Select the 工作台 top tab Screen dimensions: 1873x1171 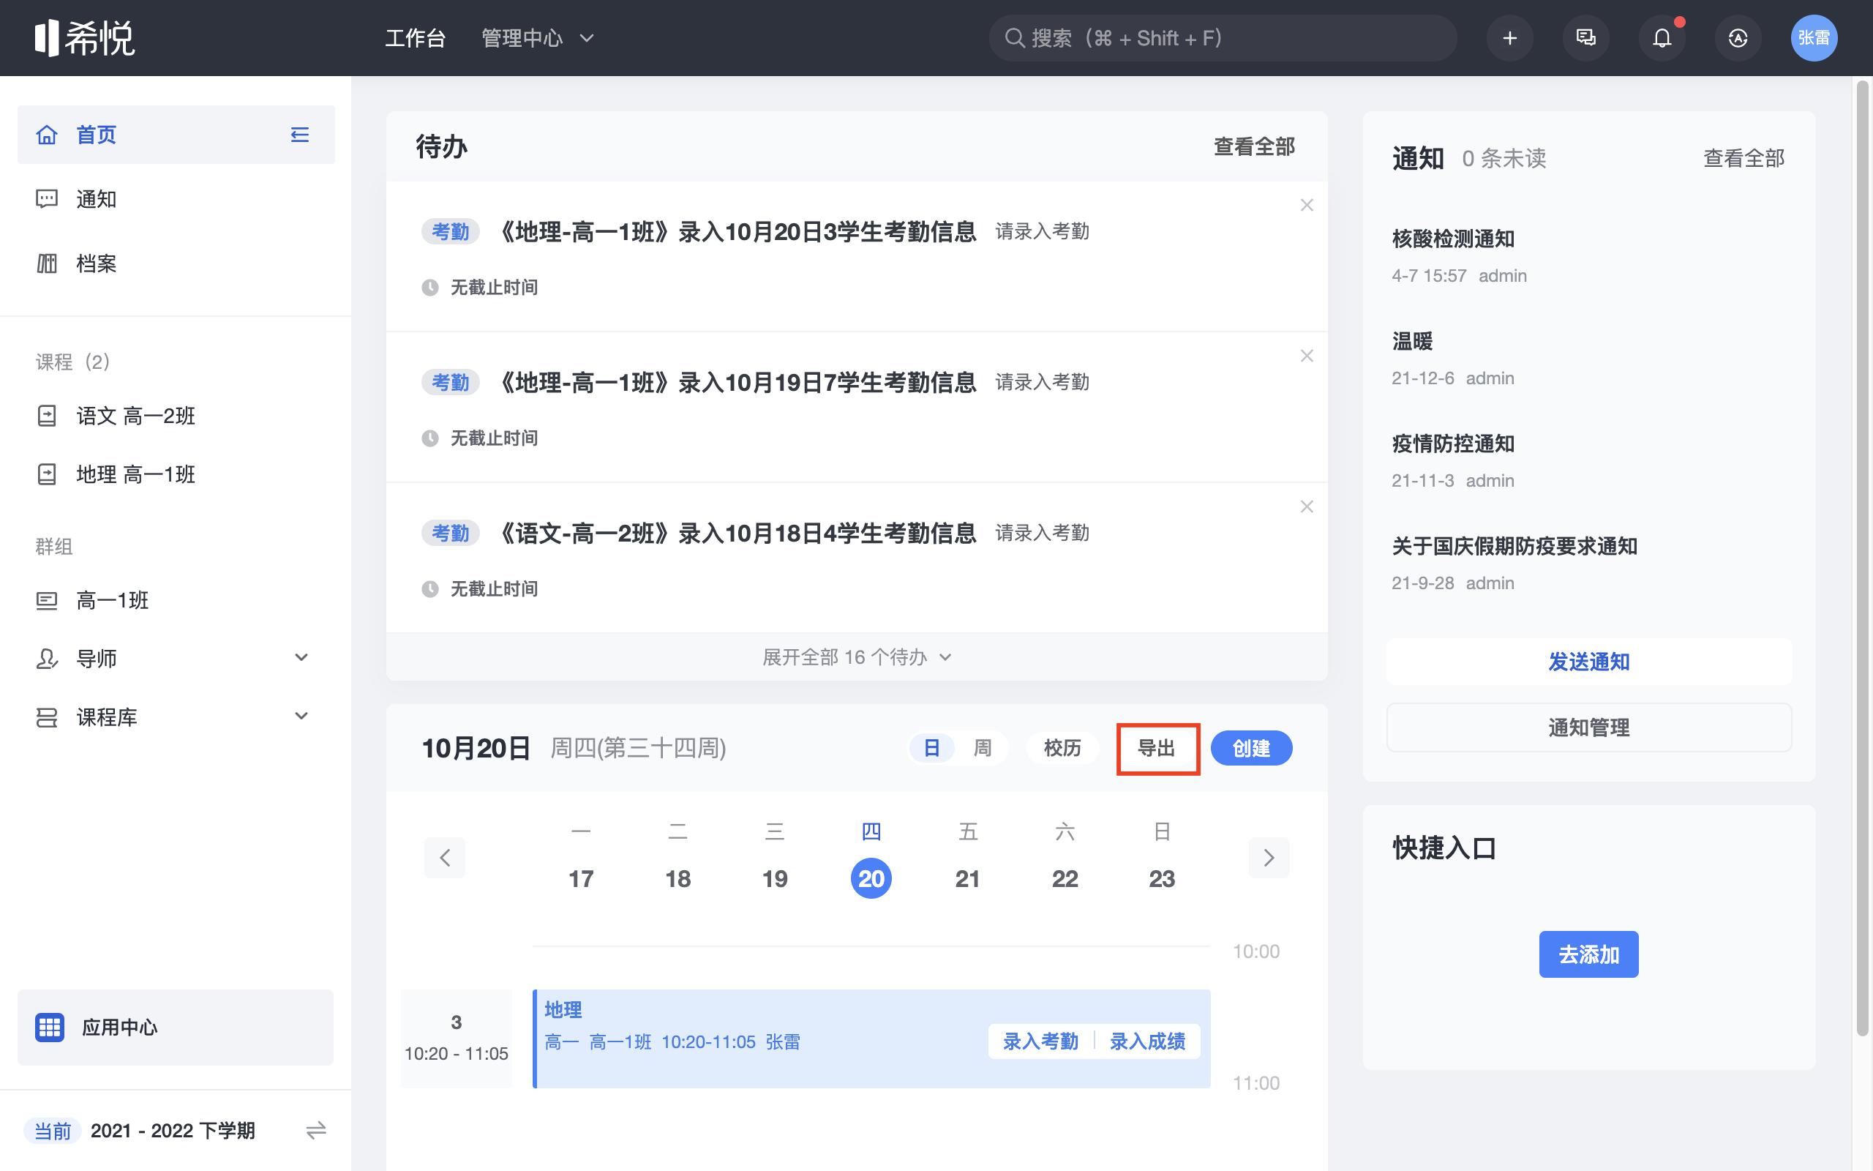(x=416, y=38)
